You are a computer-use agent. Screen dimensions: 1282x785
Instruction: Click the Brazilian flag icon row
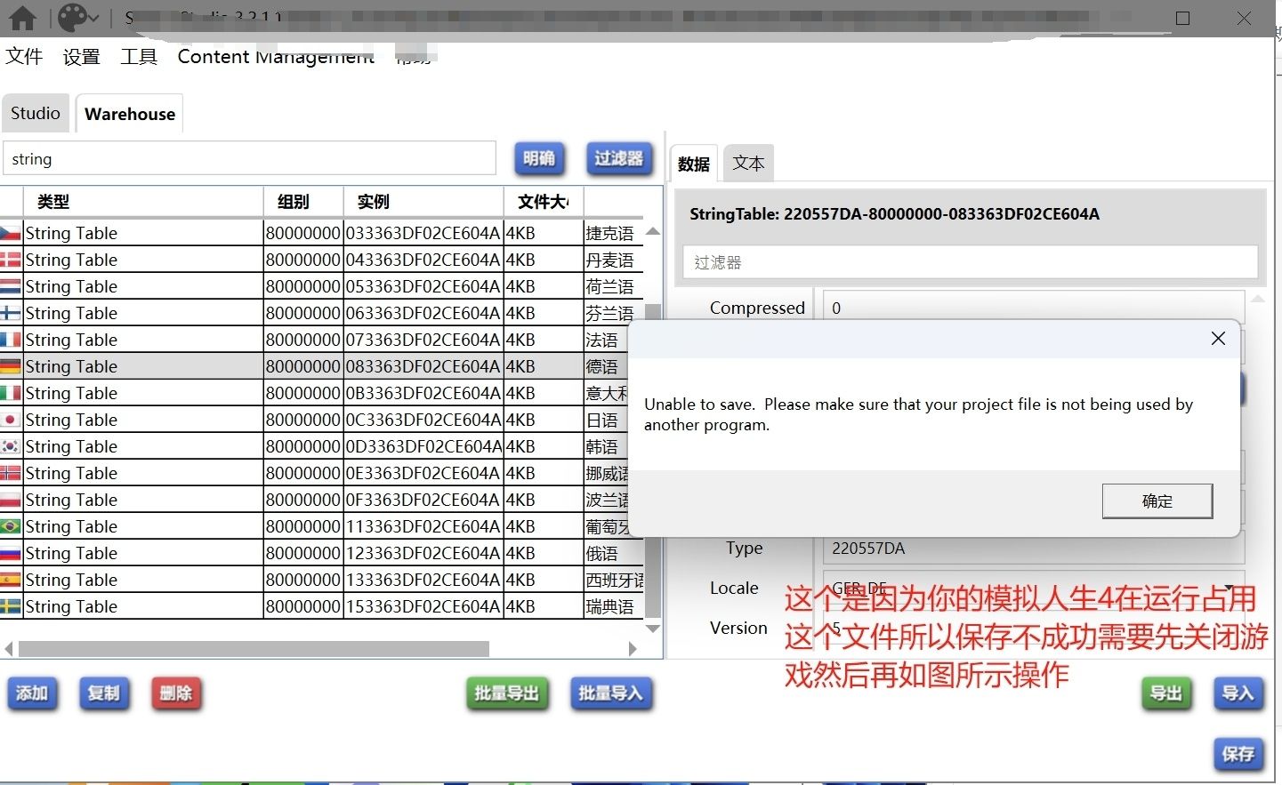pyautogui.click(x=11, y=526)
